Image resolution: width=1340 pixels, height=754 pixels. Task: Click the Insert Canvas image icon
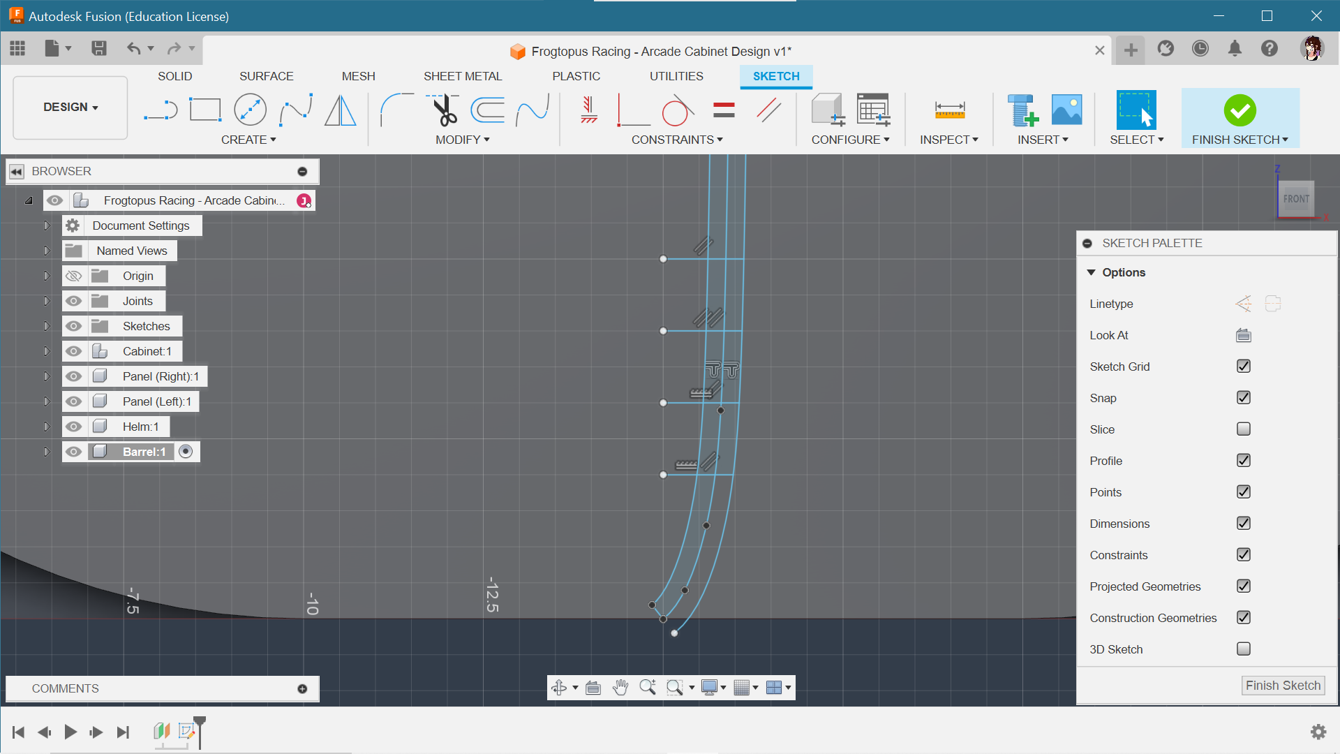coord(1066,110)
